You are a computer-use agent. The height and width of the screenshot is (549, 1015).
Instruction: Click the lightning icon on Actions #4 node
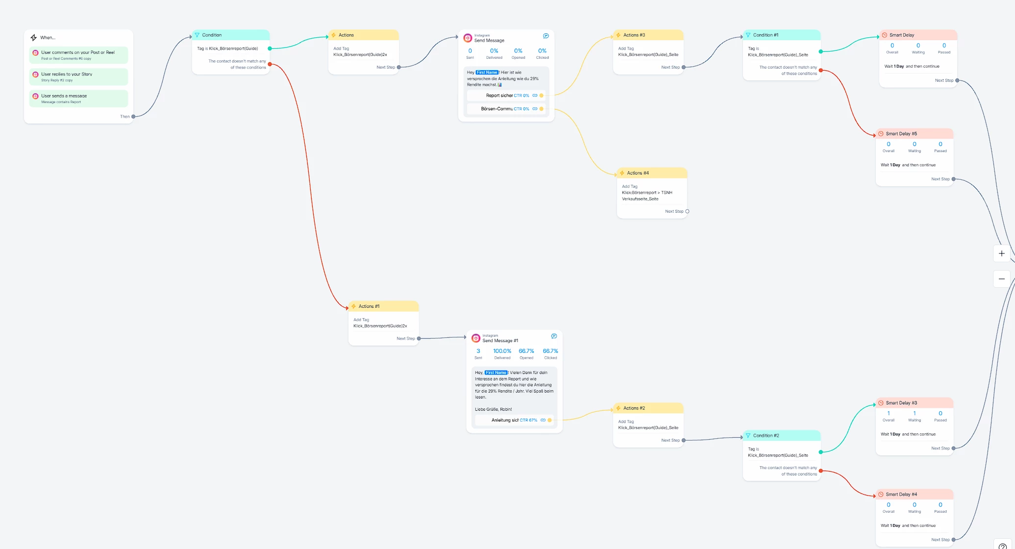tap(622, 173)
